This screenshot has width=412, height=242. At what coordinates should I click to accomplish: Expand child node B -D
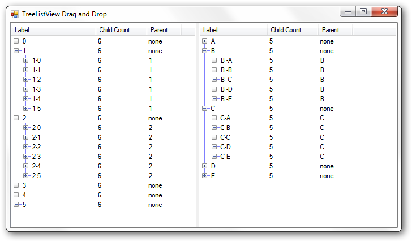click(x=214, y=89)
